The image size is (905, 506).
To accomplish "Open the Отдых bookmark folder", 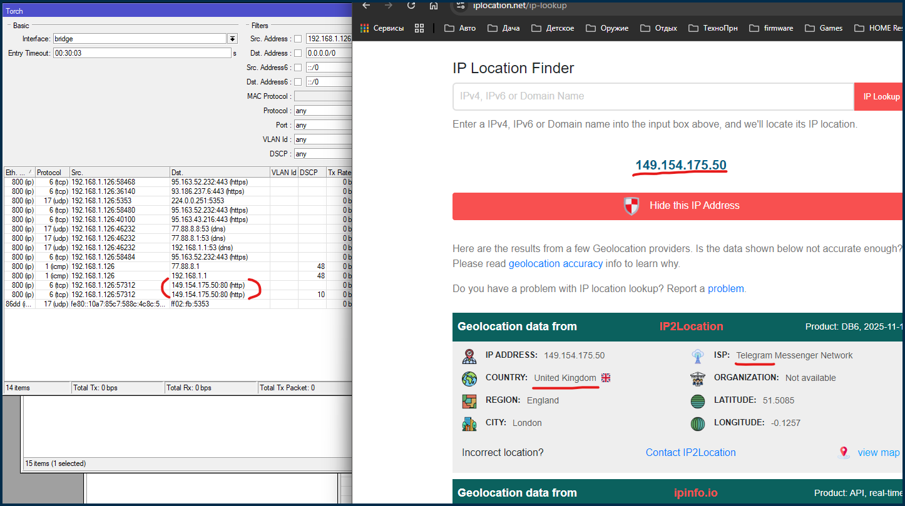I will pos(659,28).
